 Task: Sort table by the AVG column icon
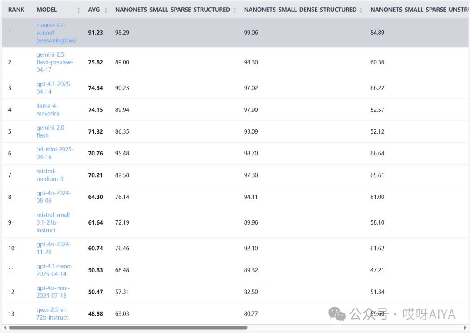[106, 10]
